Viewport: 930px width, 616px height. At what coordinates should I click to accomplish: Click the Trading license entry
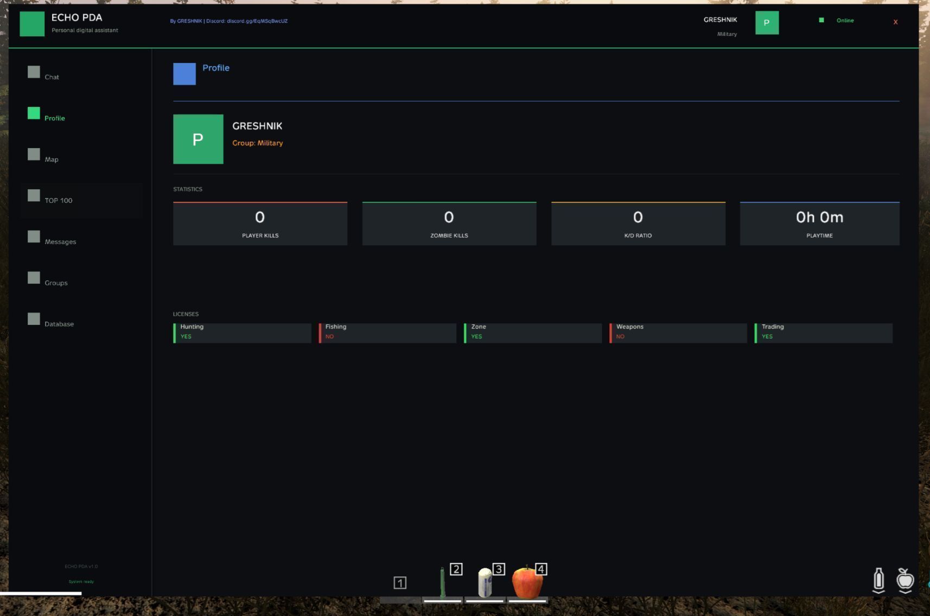(824, 333)
